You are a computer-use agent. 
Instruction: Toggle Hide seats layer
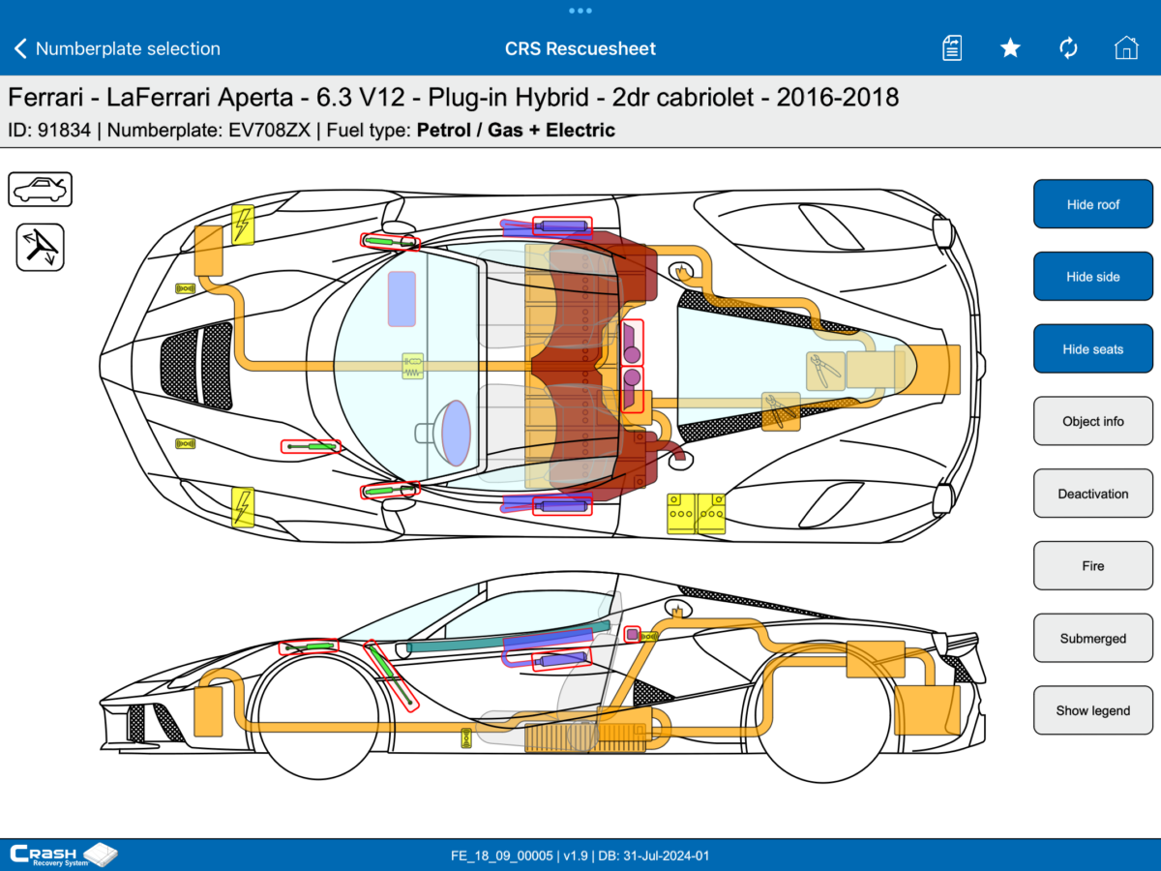click(x=1093, y=349)
